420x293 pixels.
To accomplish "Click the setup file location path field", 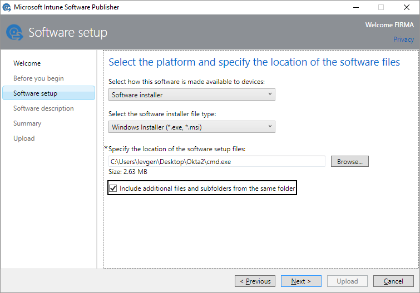I will tap(217, 161).
